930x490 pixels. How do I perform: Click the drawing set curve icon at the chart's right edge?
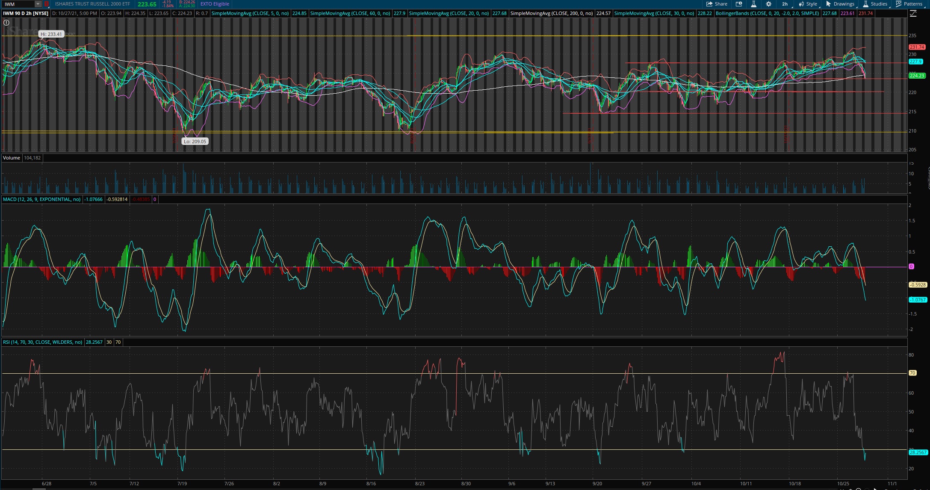[913, 14]
